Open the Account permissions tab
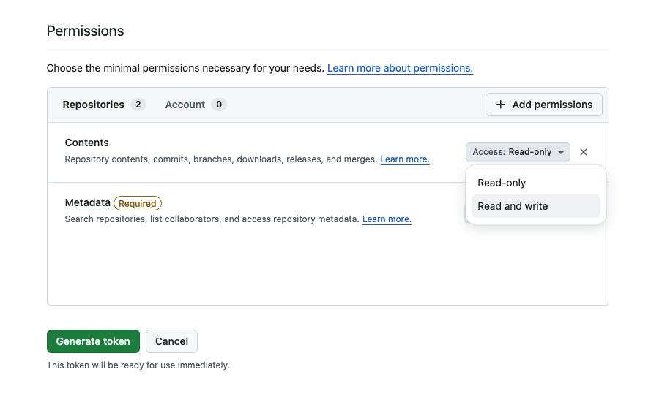The height and width of the screenshot is (410, 651). (x=185, y=105)
